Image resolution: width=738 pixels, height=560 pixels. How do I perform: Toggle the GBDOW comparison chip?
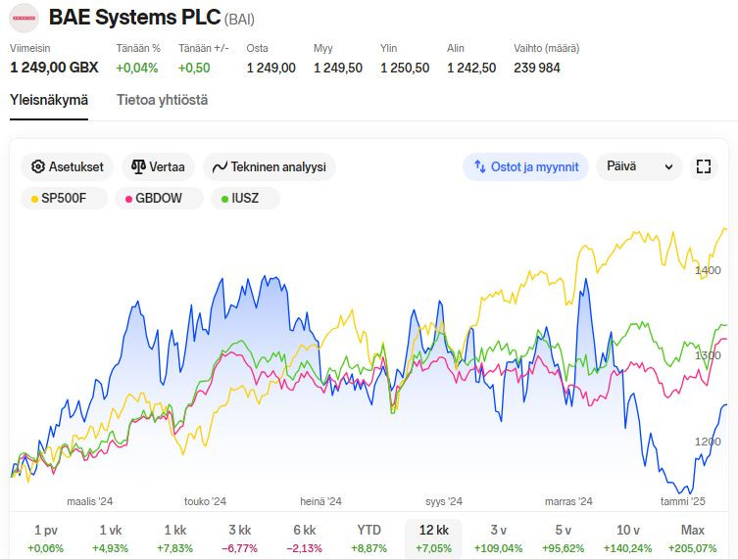(159, 198)
